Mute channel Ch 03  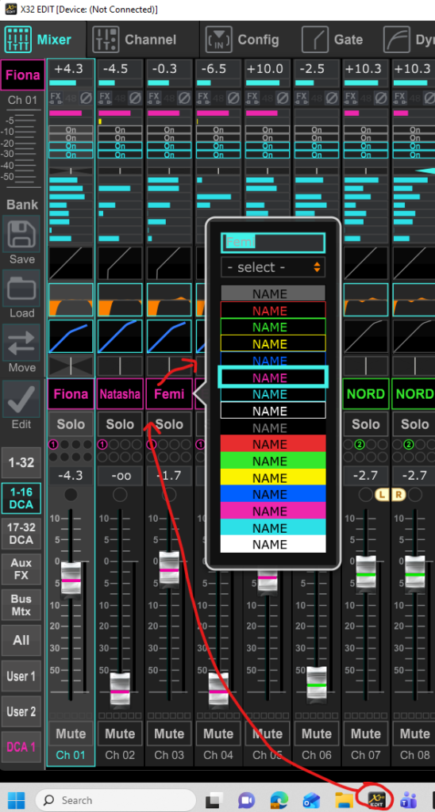pos(170,733)
